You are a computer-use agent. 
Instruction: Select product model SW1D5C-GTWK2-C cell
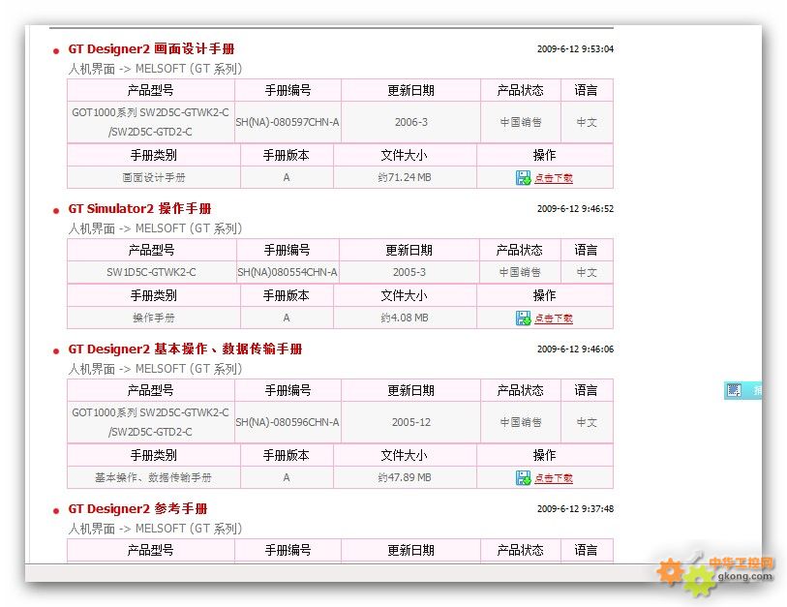(x=151, y=272)
